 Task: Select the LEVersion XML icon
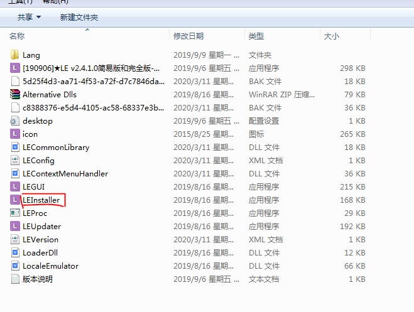pos(15,239)
